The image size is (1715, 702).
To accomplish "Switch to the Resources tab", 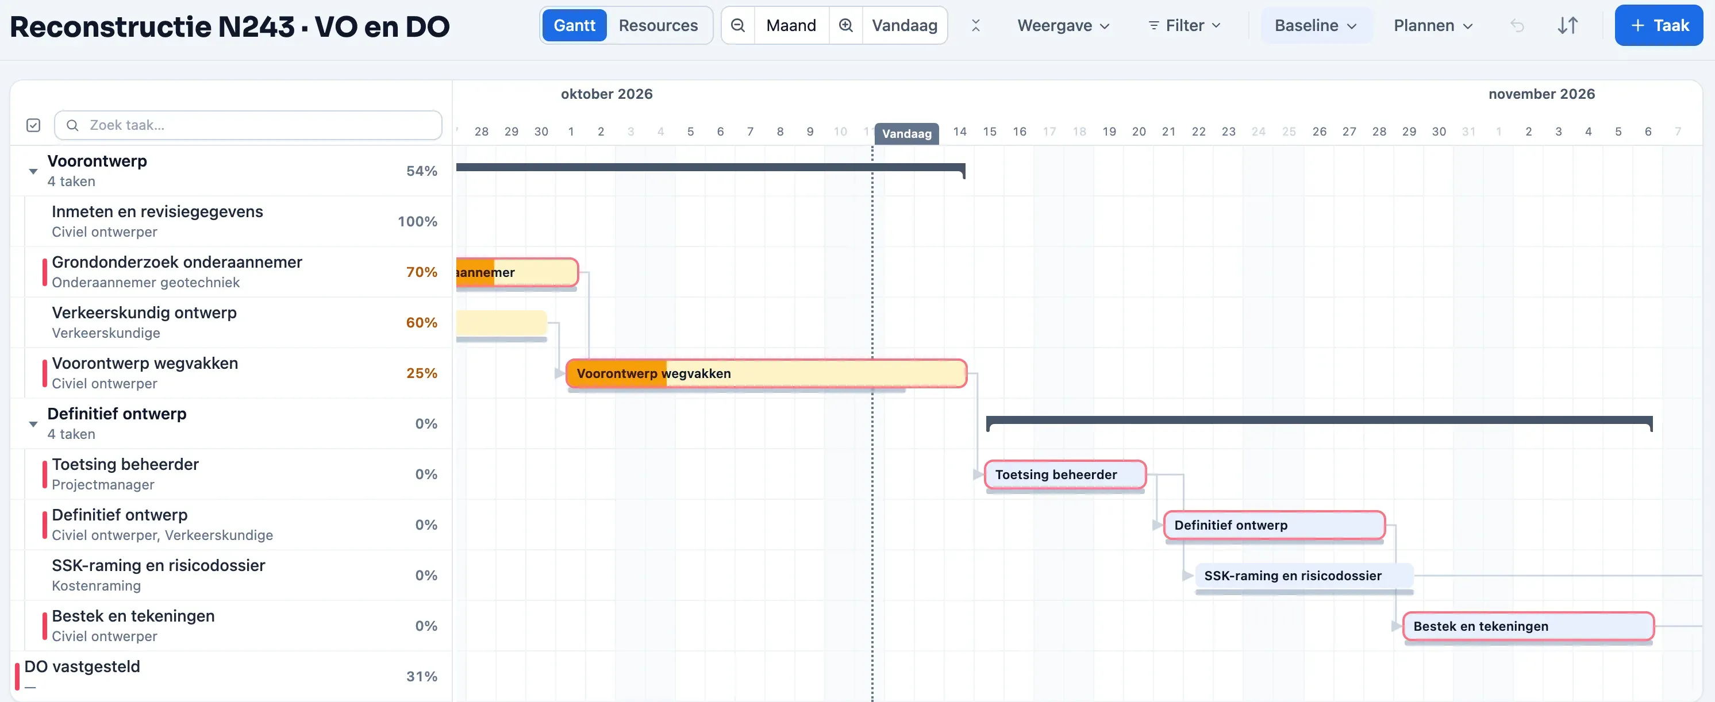I will coord(657,25).
